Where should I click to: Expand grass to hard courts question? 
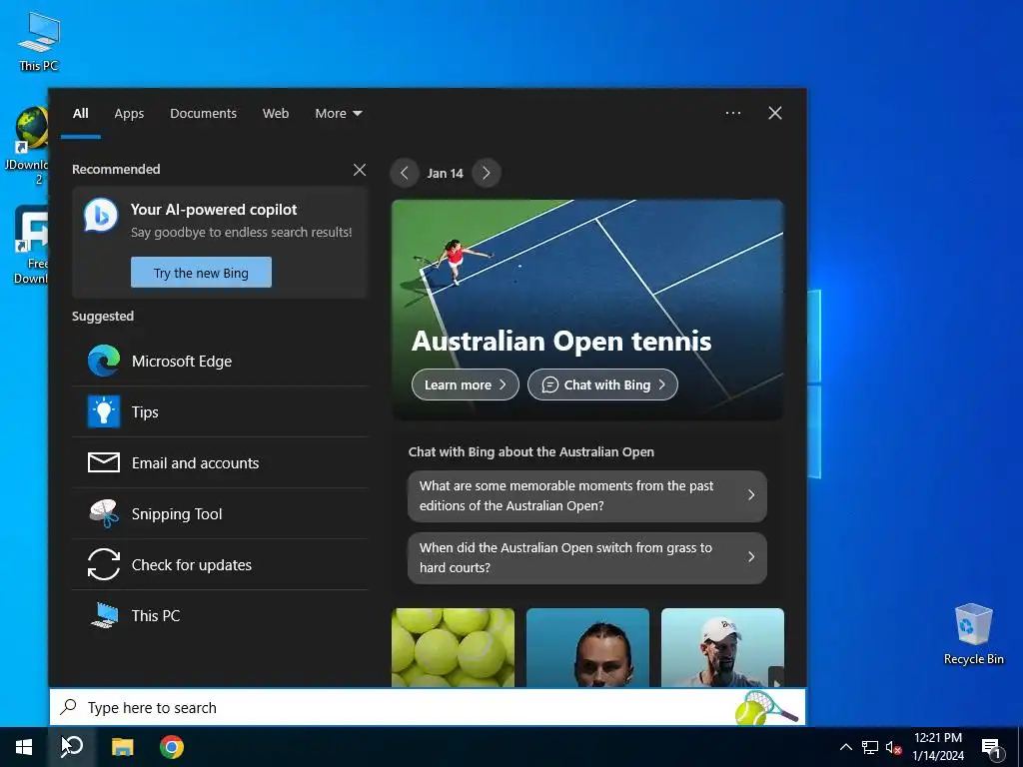[x=587, y=557]
